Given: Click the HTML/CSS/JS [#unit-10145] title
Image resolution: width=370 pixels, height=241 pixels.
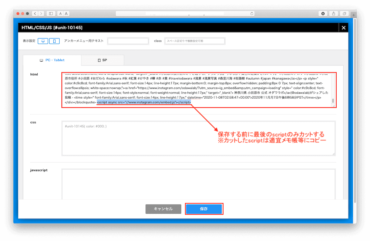Looking at the screenshot, I should click(52, 28).
